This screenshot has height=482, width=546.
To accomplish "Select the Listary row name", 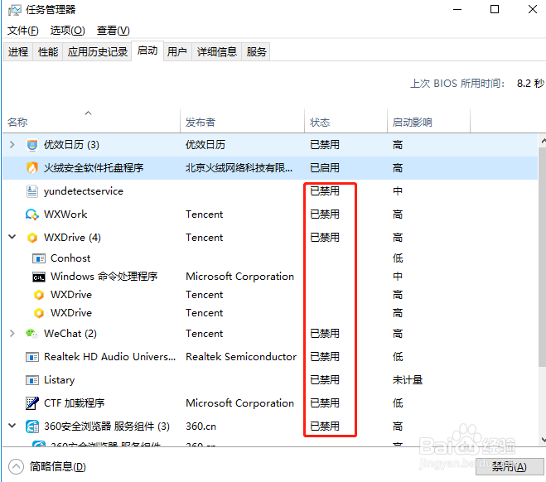I will tap(59, 380).
